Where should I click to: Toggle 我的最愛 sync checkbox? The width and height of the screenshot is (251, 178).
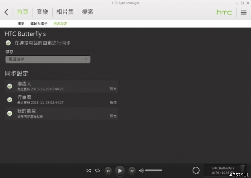[10, 113]
